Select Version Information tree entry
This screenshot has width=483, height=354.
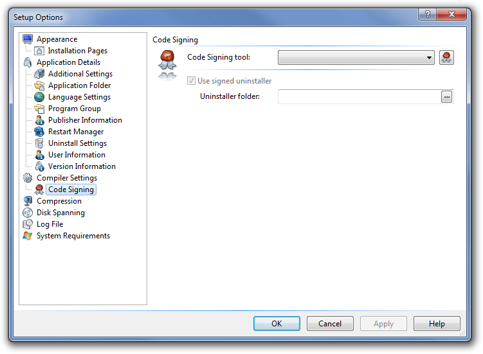[82, 166]
